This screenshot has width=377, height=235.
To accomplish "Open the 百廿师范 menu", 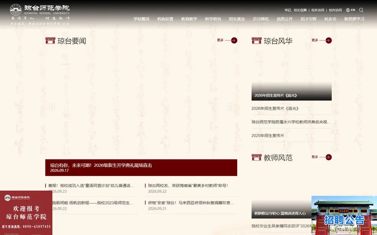I will point(261,19).
